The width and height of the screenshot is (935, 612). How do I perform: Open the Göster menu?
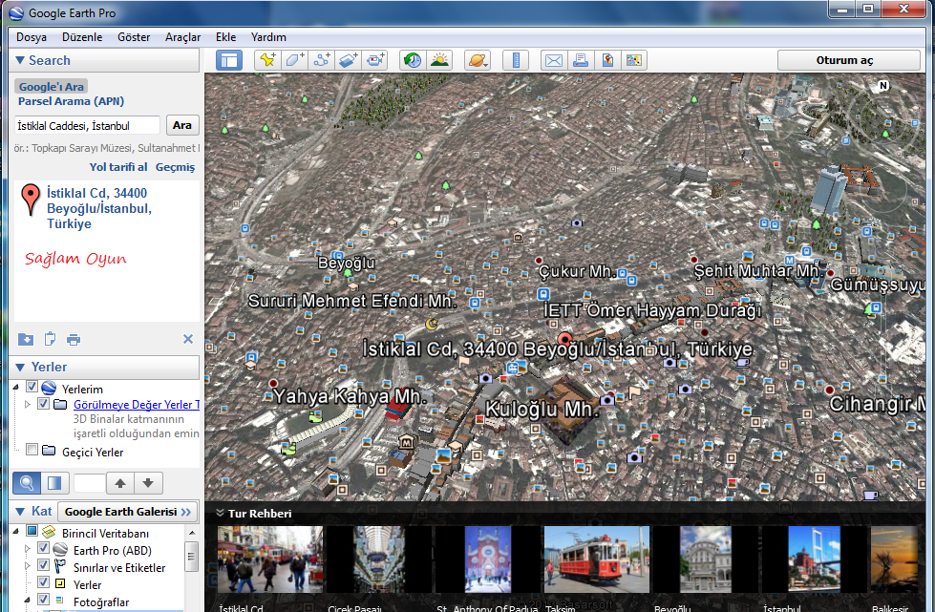pos(134,37)
